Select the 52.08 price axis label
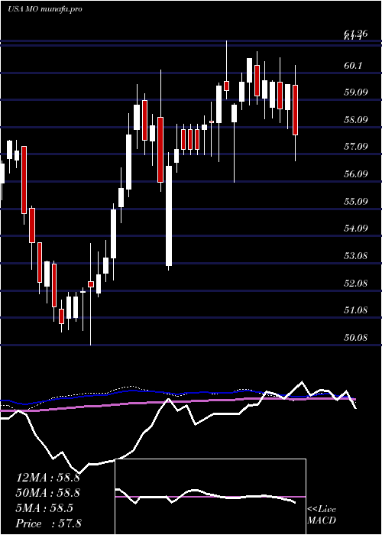Image resolution: width=382 pixels, height=535 pixels. click(x=355, y=283)
